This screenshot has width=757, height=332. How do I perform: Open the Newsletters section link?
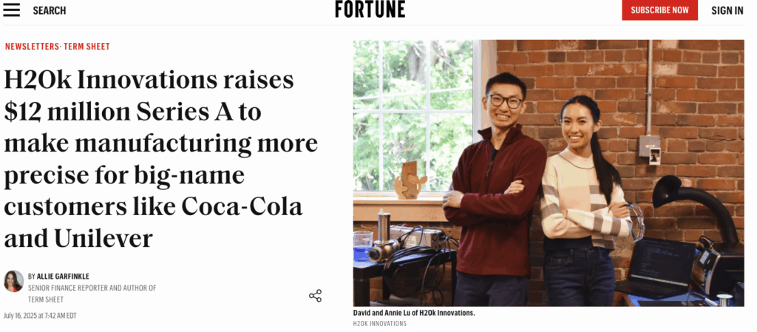coord(31,47)
